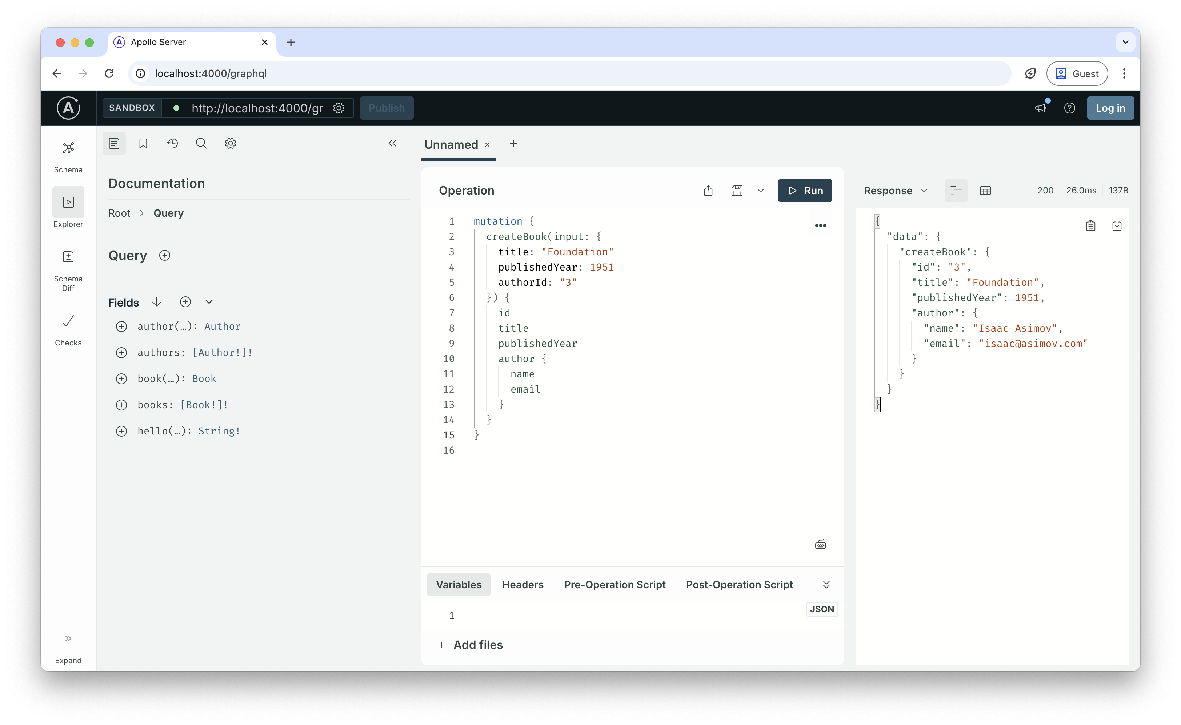Open the operation collections bookmark icon
The width and height of the screenshot is (1181, 725).
point(143,143)
